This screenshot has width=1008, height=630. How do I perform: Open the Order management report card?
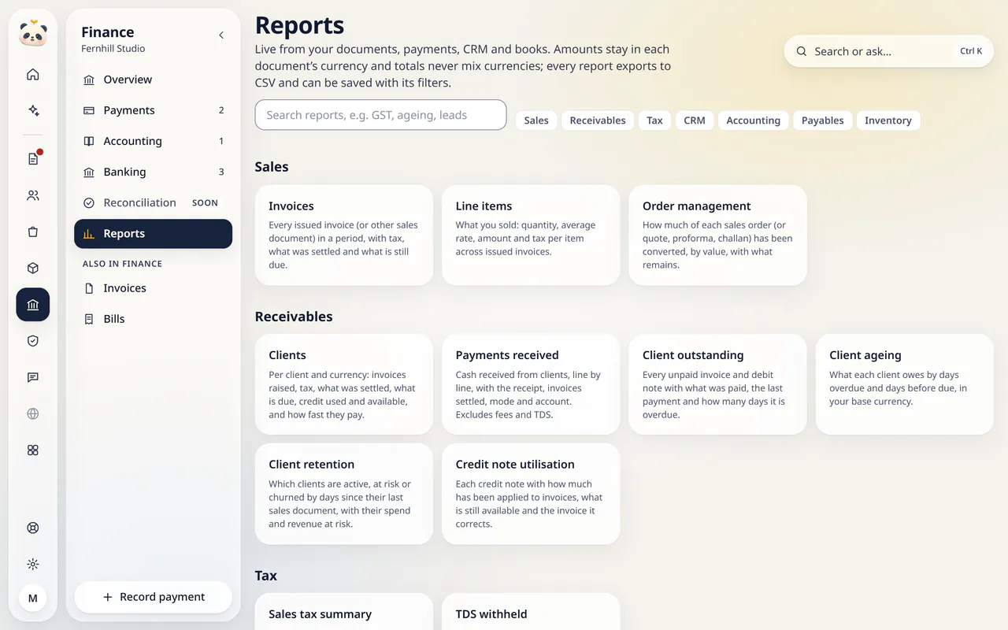coord(717,235)
